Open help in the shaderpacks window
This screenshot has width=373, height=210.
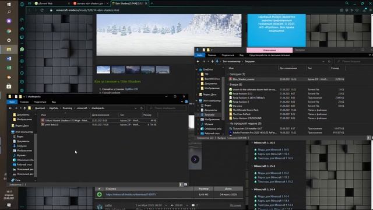[x=186, y=101]
